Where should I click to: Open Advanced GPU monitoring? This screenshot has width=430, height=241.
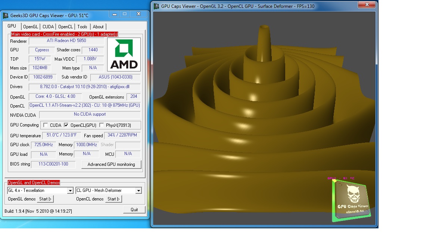click(111, 164)
